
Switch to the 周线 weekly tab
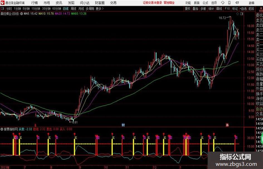(x=73, y=9)
